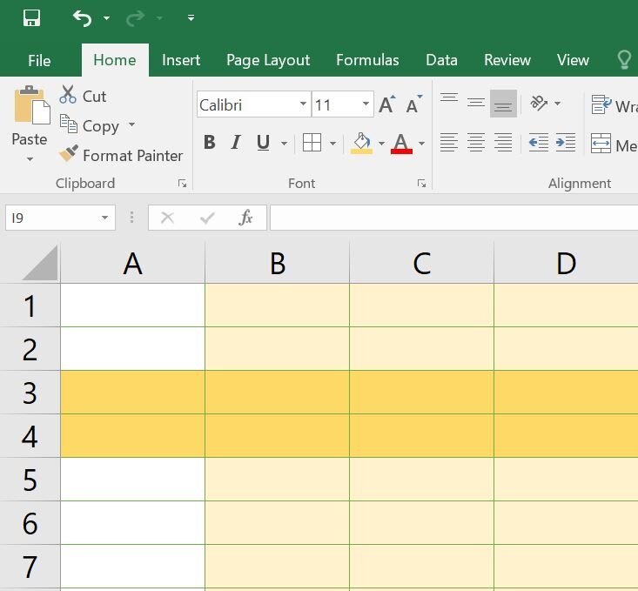The image size is (638, 591).
Task: Toggle Bold formatting
Action: (209, 143)
